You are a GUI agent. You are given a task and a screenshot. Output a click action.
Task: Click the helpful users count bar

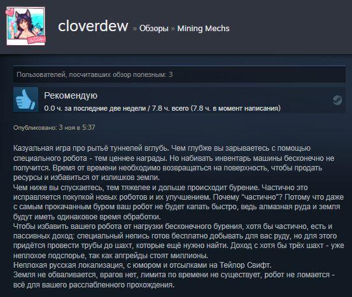pos(180,74)
